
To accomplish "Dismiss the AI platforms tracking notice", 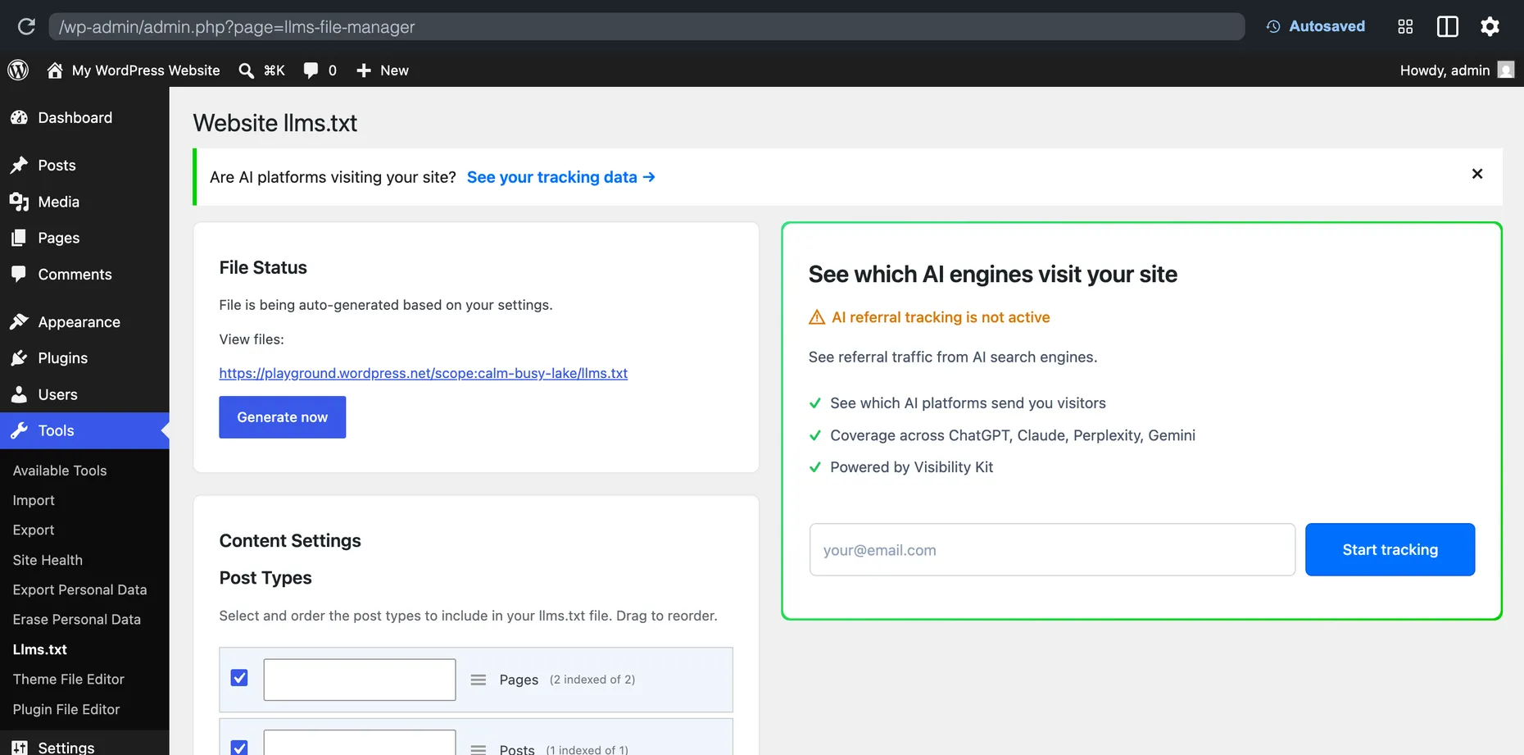I will (x=1477, y=174).
